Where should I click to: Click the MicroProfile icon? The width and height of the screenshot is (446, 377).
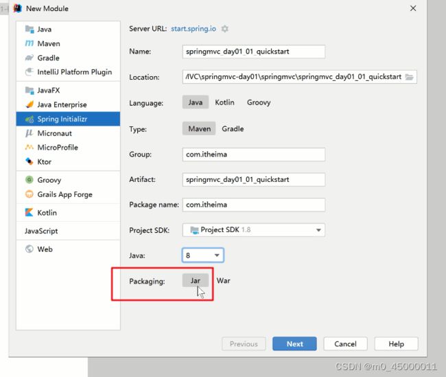tap(30, 147)
